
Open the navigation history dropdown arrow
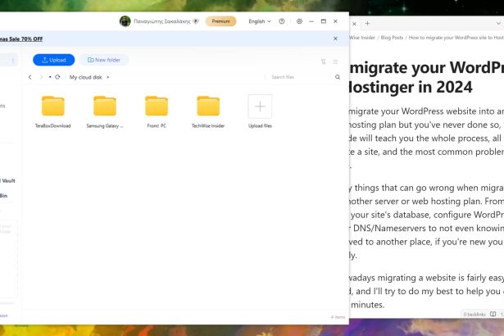tap(50, 77)
